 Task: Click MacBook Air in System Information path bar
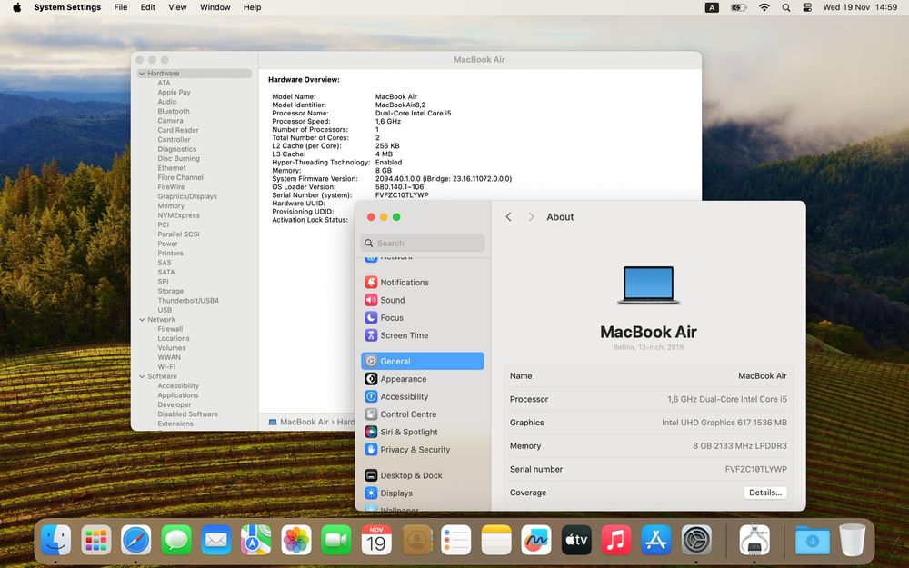[298, 422]
